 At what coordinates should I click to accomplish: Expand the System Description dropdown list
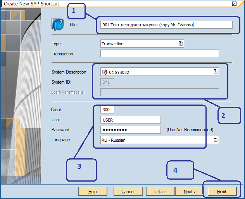[216, 72]
